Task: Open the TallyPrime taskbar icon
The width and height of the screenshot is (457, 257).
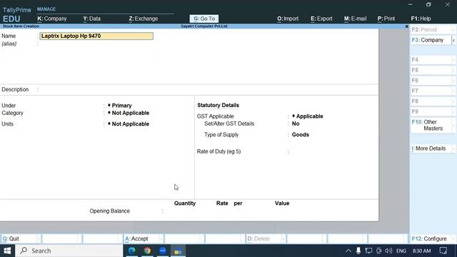Action: click(x=178, y=251)
